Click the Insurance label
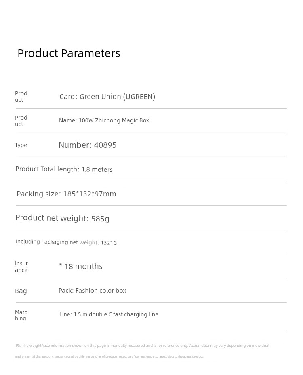Viewport: 303px width, 375px height. tap(21, 267)
